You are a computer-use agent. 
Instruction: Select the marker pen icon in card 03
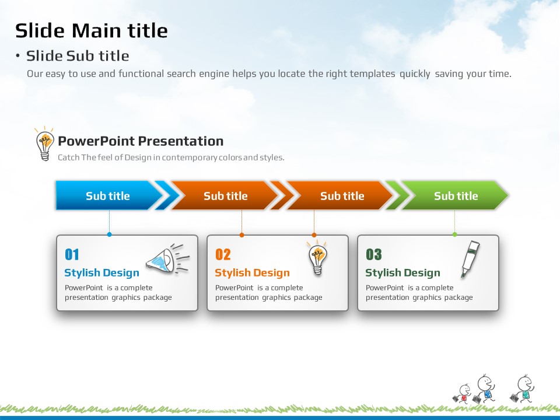point(470,258)
